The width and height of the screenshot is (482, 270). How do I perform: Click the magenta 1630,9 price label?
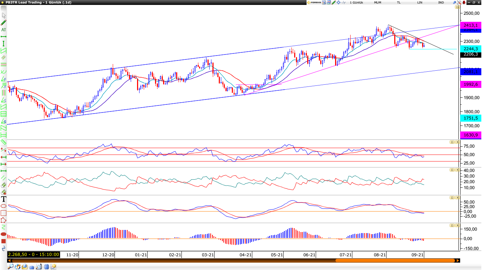click(x=471, y=135)
